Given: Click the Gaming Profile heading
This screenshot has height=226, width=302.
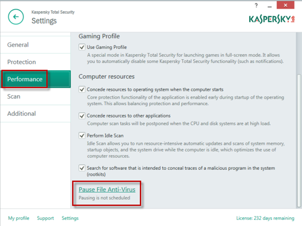Looking at the screenshot, I should click(x=99, y=36).
